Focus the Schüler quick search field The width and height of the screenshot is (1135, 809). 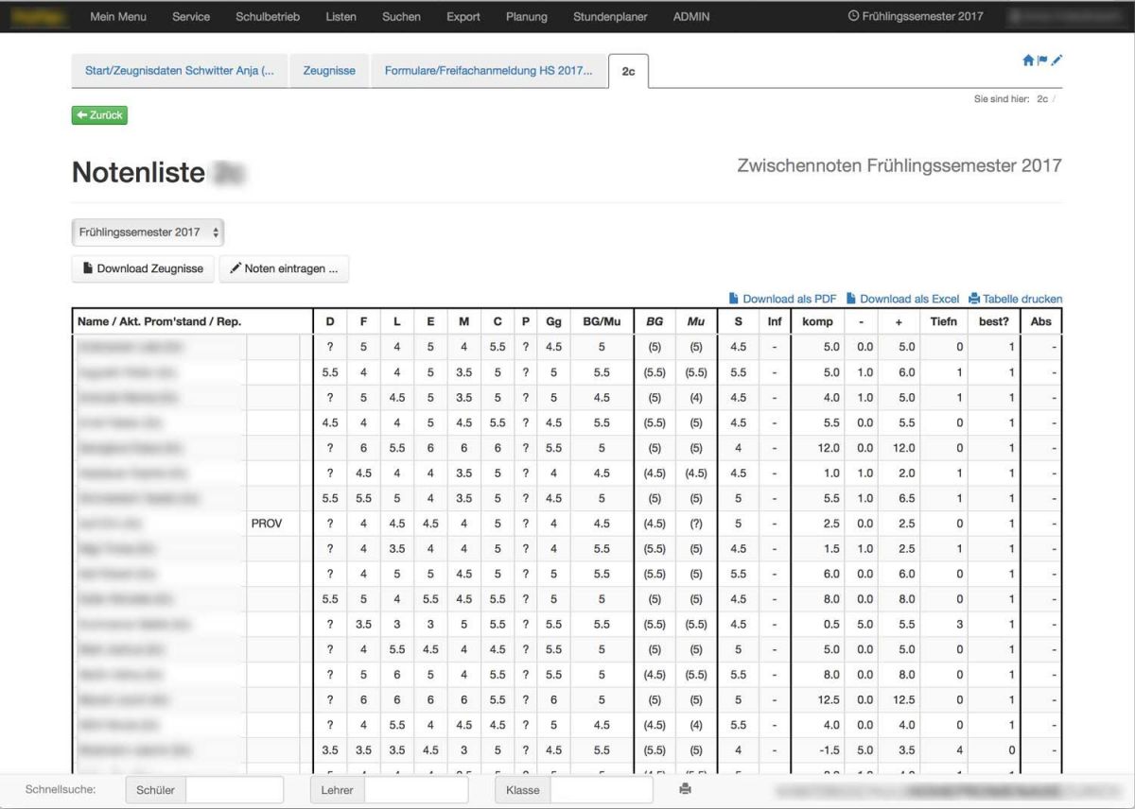click(x=234, y=790)
